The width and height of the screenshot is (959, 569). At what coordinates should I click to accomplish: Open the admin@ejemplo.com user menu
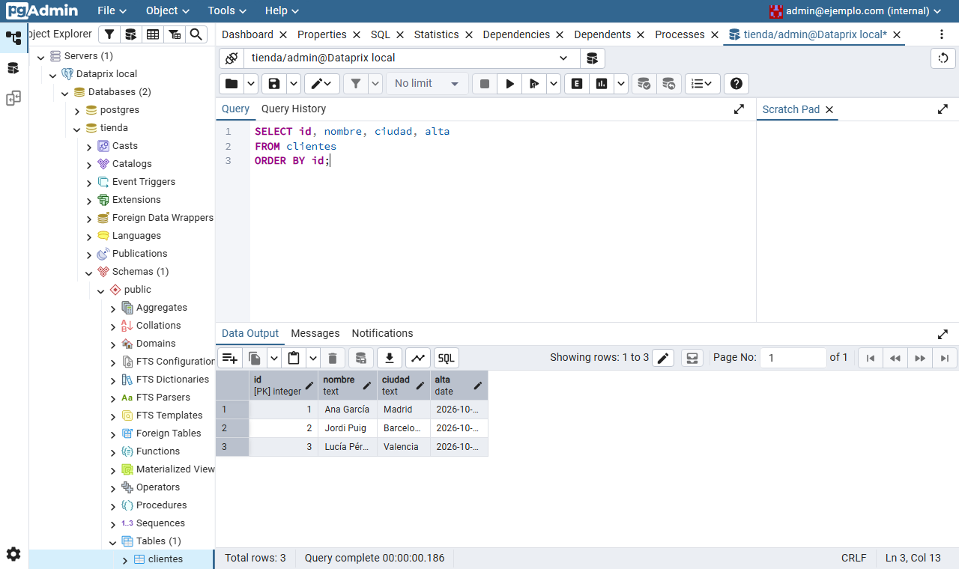pyautogui.click(x=856, y=10)
